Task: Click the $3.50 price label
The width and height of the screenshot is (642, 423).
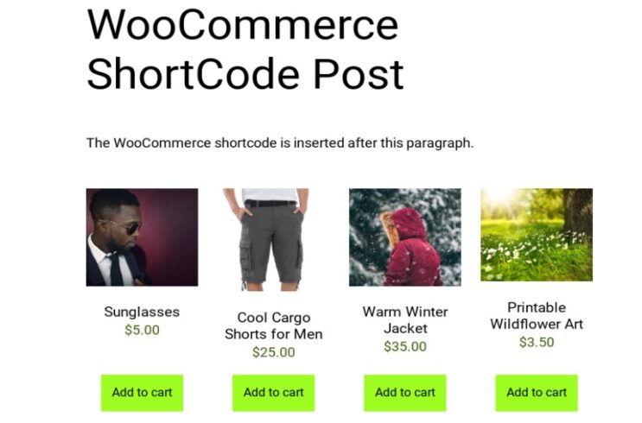Action: pos(537,342)
